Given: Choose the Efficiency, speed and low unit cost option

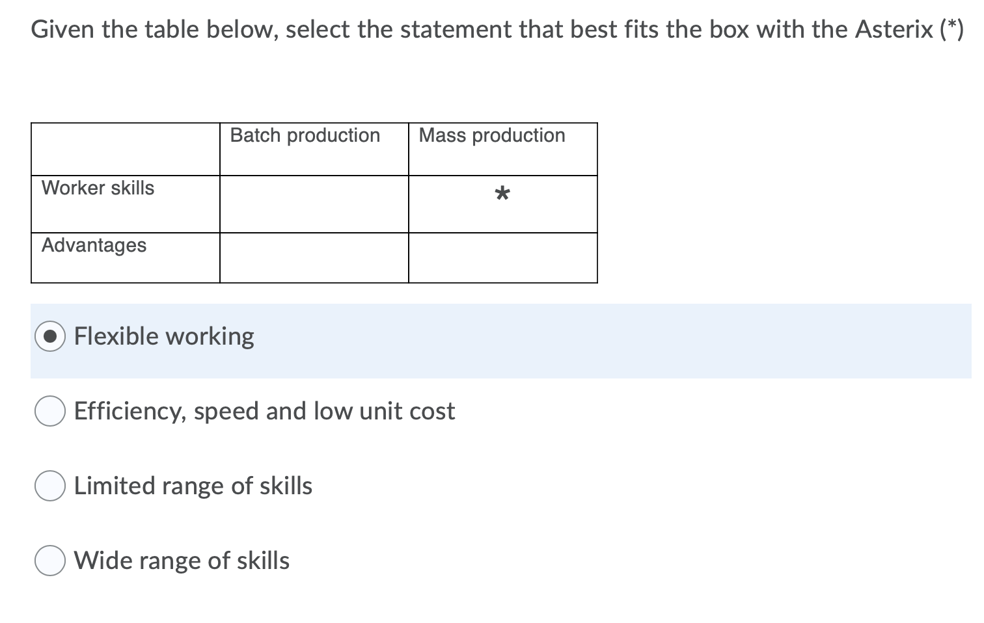Looking at the screenshot, I should click(x=50, y=410).
